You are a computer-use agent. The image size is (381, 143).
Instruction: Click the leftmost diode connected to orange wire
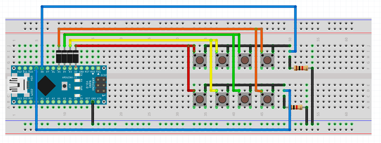[x=59, y=56]
